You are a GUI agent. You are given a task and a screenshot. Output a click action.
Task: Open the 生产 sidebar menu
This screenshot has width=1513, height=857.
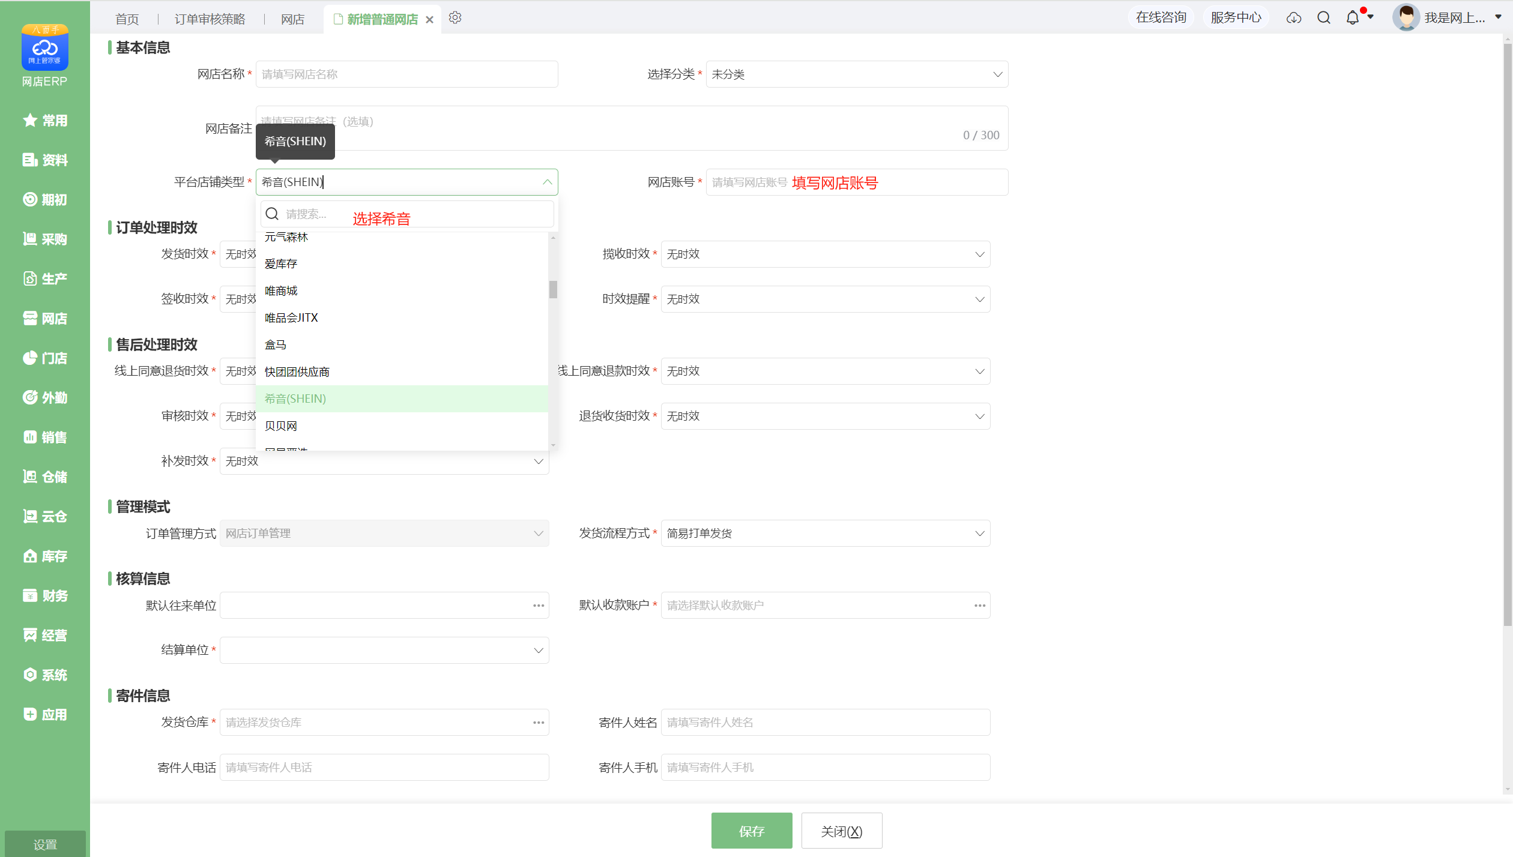pyautogui.click(x=45, y=279)
